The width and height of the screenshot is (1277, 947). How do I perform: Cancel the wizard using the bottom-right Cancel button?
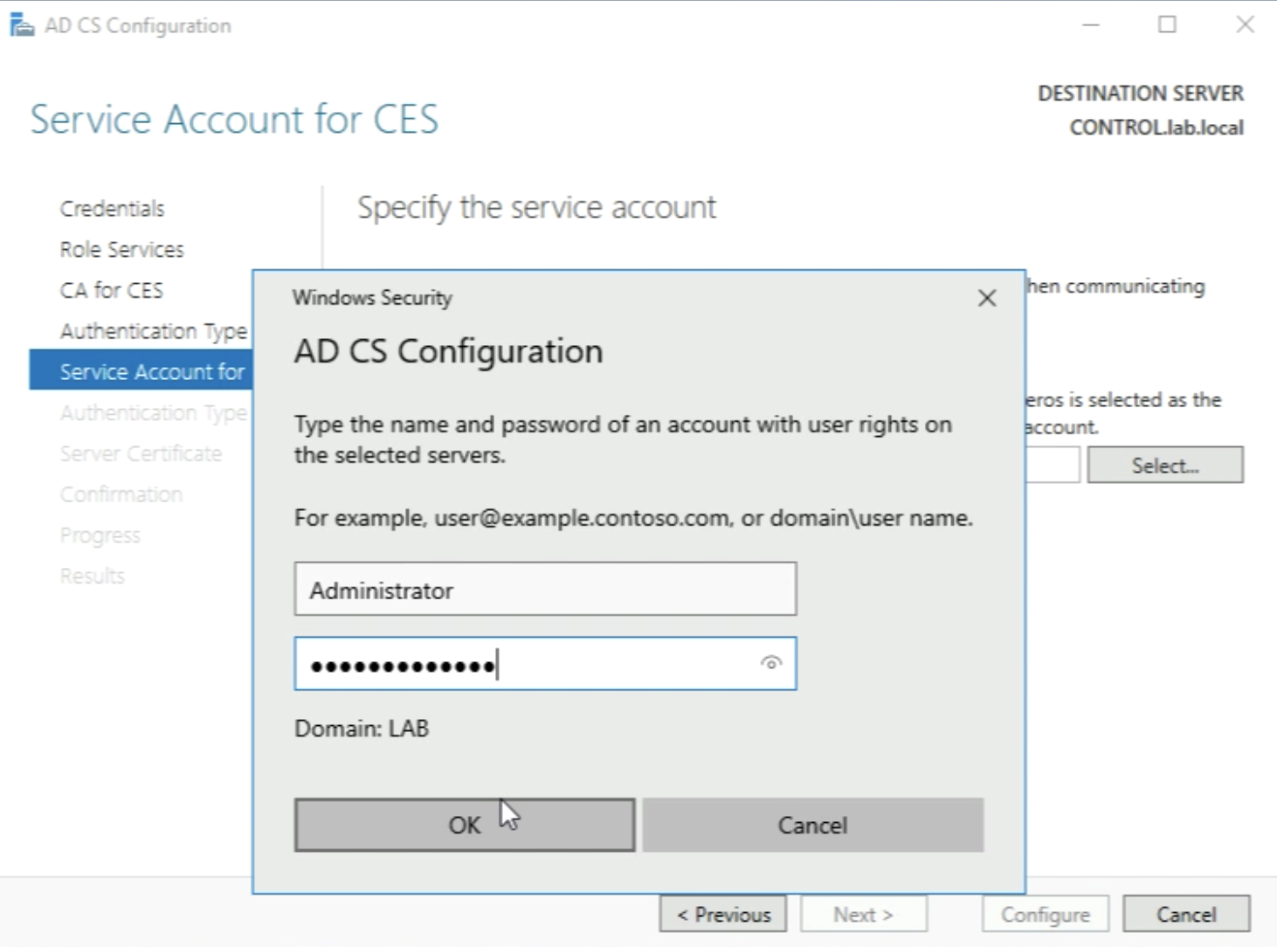pyautogui.click(x=1185, y=915)
